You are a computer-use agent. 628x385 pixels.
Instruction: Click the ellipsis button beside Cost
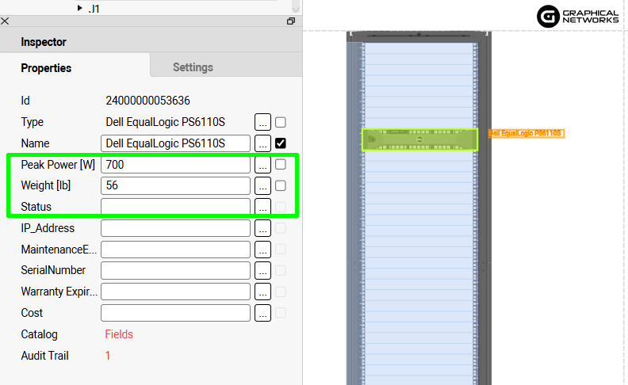(262, 313)
